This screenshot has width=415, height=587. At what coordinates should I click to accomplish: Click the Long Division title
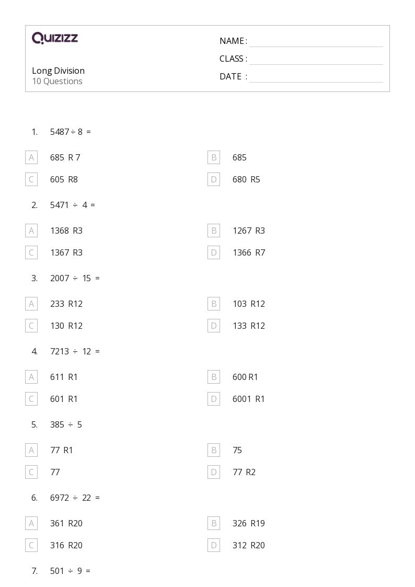coord(58,71)
